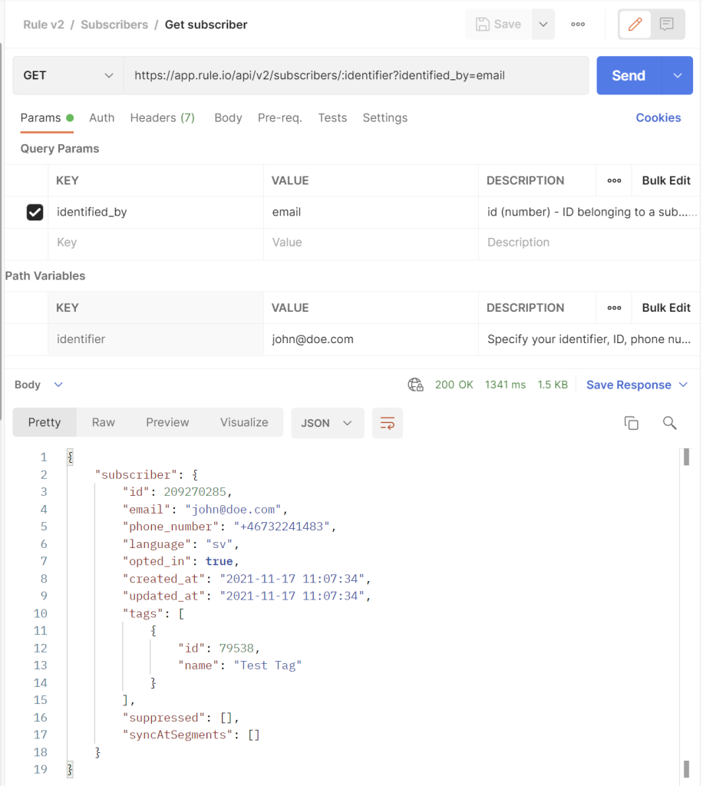Switch Query Params to Bulk Edit mode
This screenshot has height=786, width=703.
click(665, 180)
